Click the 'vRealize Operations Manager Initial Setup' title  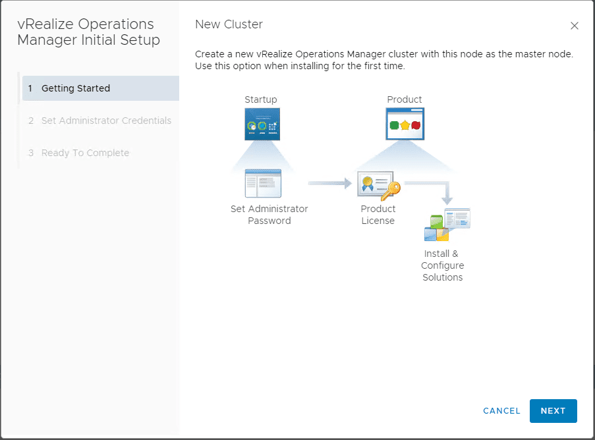pyautogui.click(x=89, y=32)
